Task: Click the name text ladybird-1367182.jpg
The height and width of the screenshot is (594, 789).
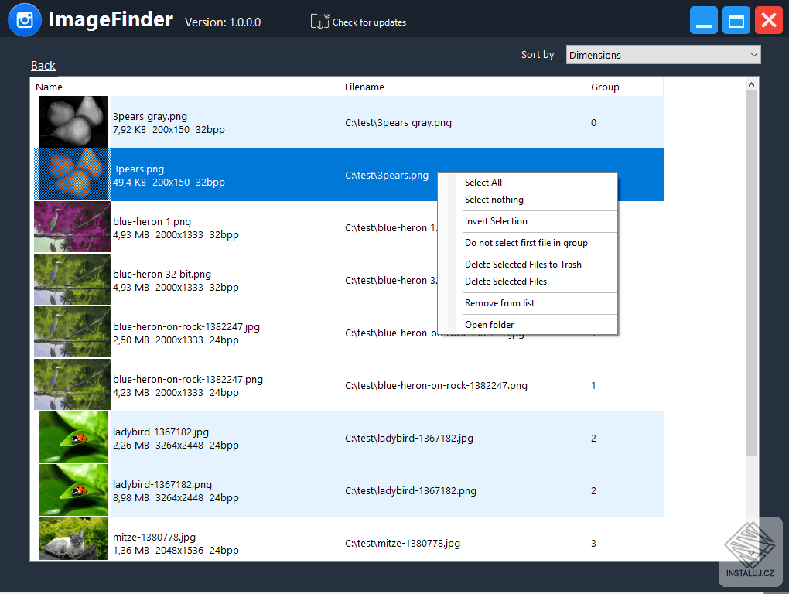Action: (161, 432)
